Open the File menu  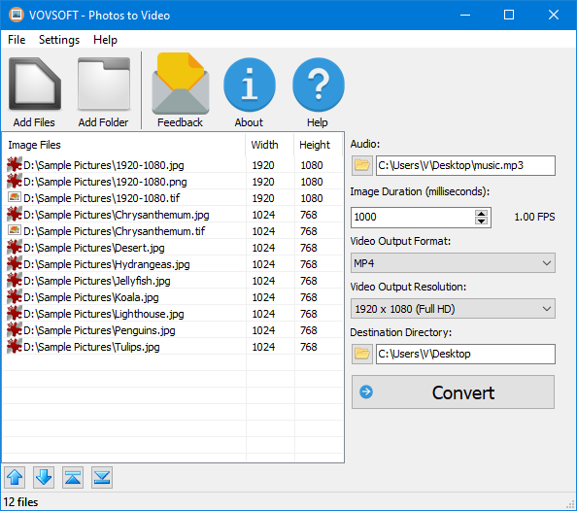point(17,40)
